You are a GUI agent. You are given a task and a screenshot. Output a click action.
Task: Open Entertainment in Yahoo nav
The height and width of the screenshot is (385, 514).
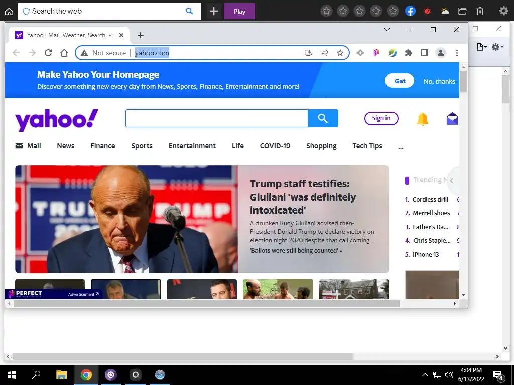point(192,146)
